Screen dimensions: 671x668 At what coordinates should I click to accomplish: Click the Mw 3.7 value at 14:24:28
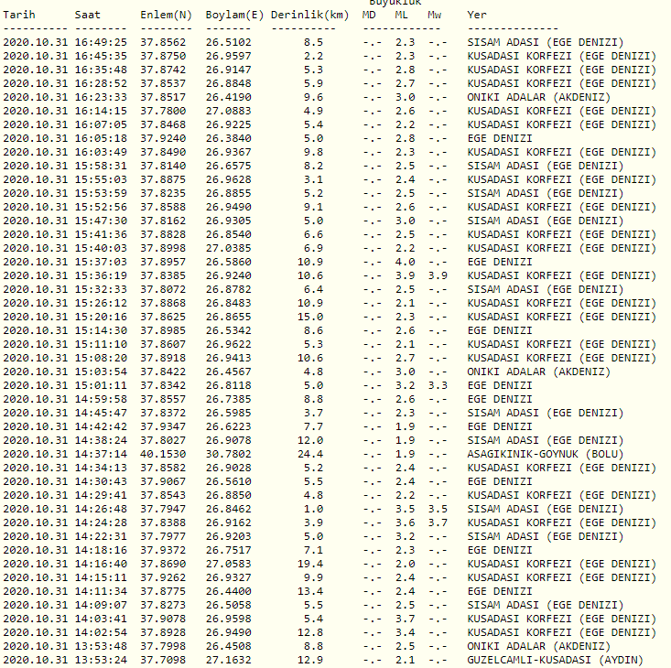point(438,523)
